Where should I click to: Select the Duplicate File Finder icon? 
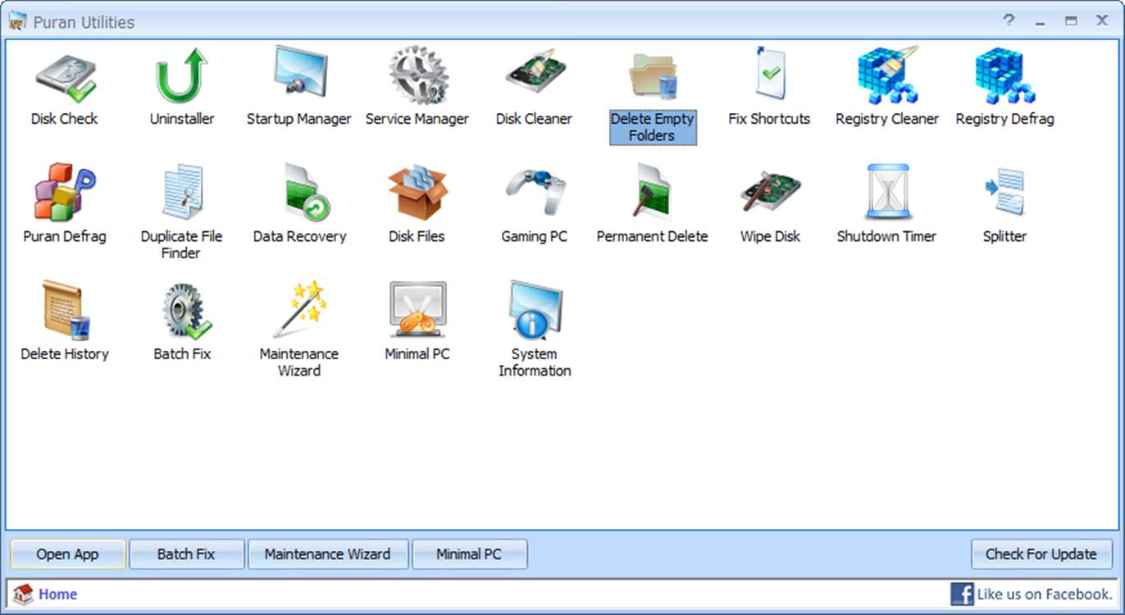pyautogui.click(x=182, y=192)
